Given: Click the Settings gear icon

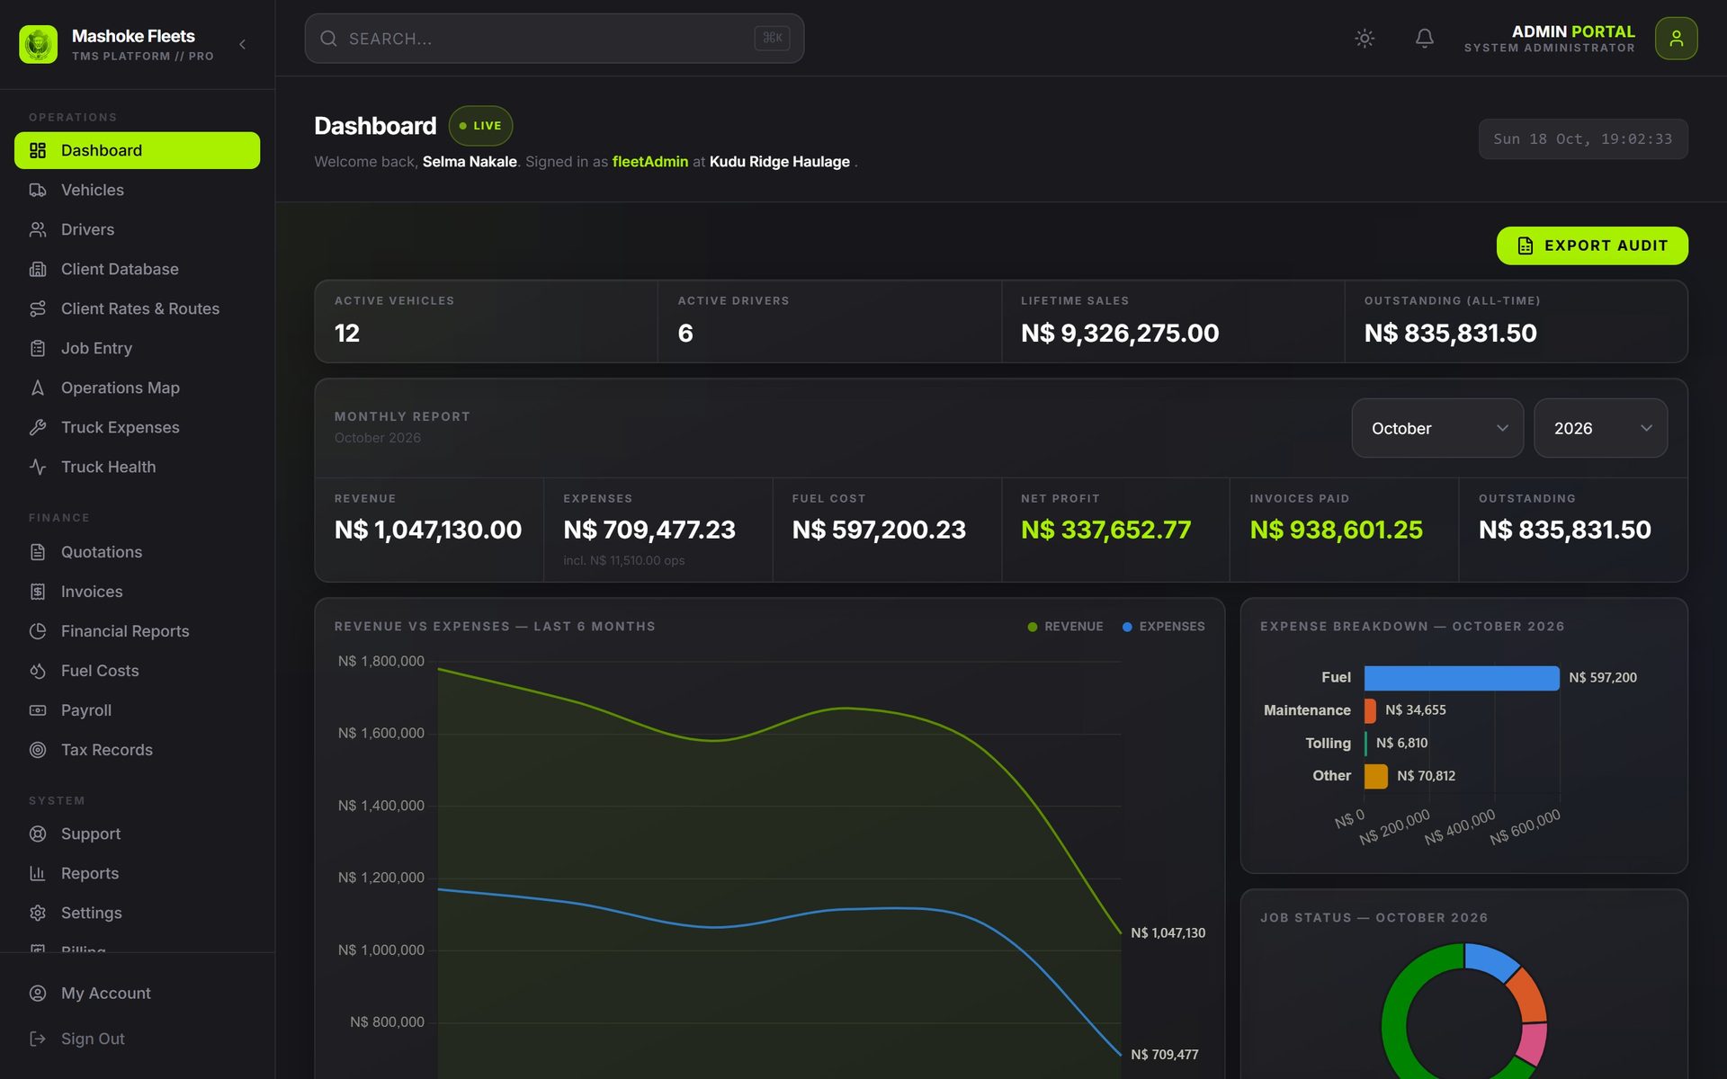Looking at the screenshot, I should pyautogui.click(x=38, y=913).
